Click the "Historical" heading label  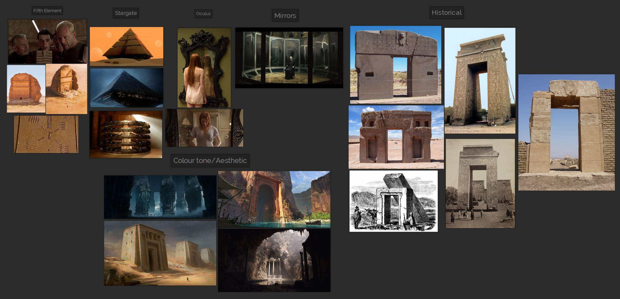click(446, 13)
